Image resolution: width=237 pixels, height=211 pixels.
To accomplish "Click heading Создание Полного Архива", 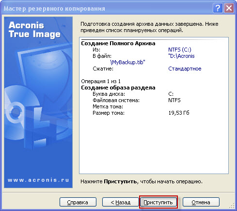I will coord(118,43).
